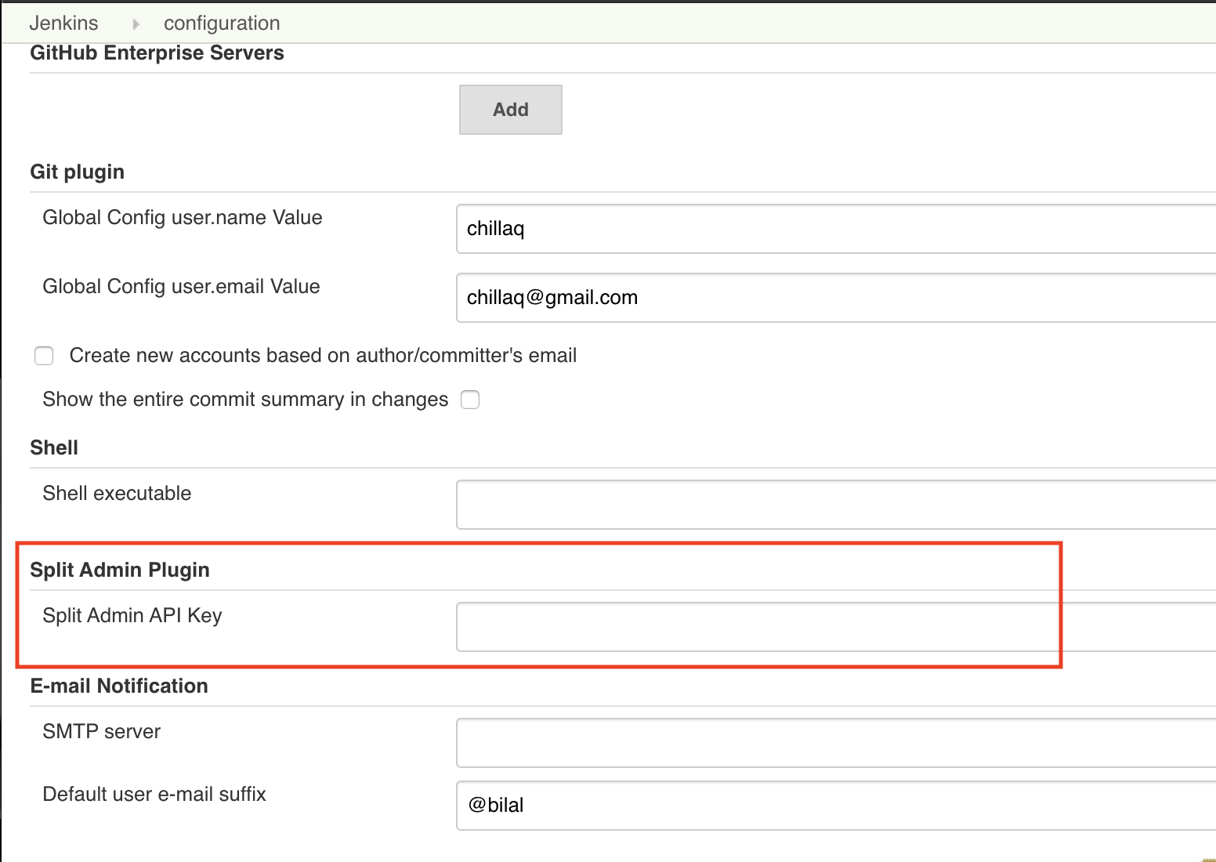Focus the Global Config user.name field
This screenshot has width=1216, height=862.
[x=835, y=229]
